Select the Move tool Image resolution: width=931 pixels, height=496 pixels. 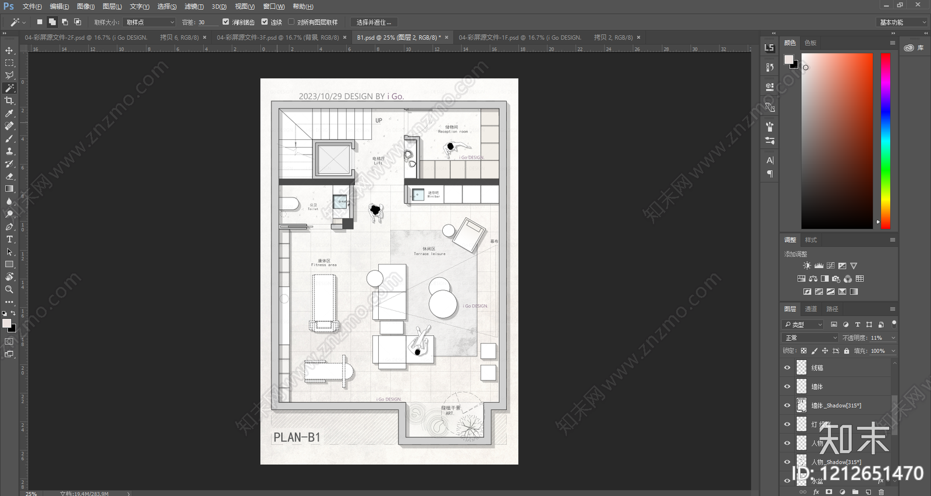point(9,51)
